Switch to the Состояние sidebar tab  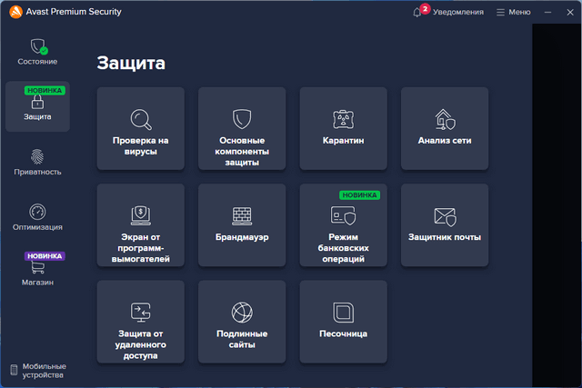[x=37, y=52]
